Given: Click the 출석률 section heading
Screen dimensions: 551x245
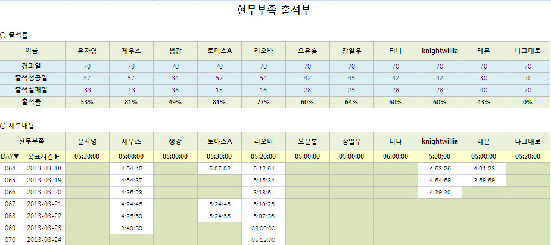Looking at the screenshot, I should point(17,35).
